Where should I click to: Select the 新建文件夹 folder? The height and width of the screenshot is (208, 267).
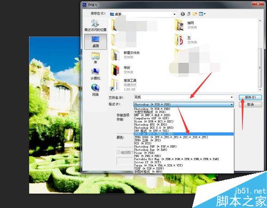pos(125,55)
